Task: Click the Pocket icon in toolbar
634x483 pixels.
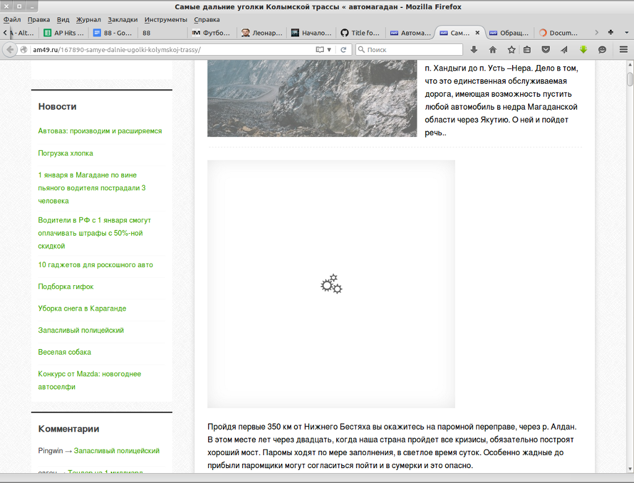Action: pyautogui.click(x=545, y=50)
